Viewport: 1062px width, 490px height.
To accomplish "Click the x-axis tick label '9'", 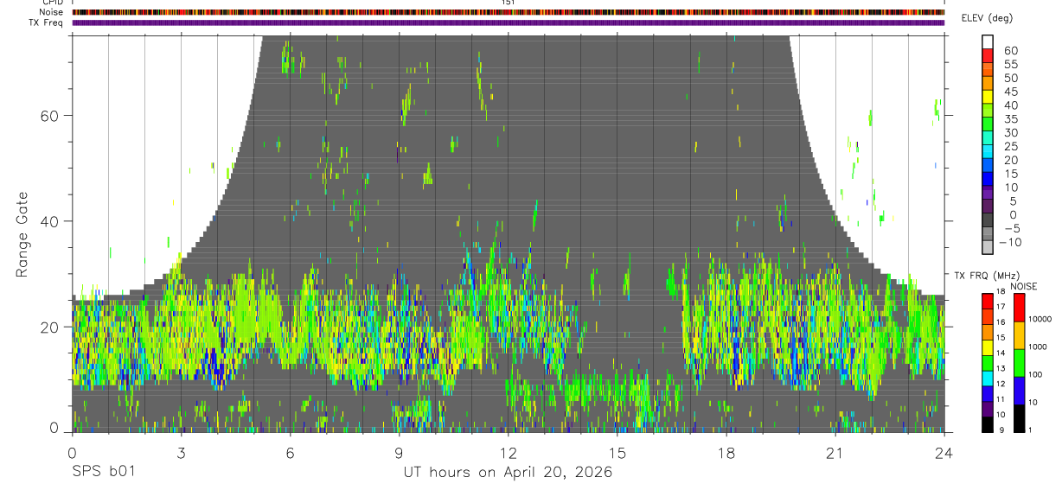I will point(399,454).
